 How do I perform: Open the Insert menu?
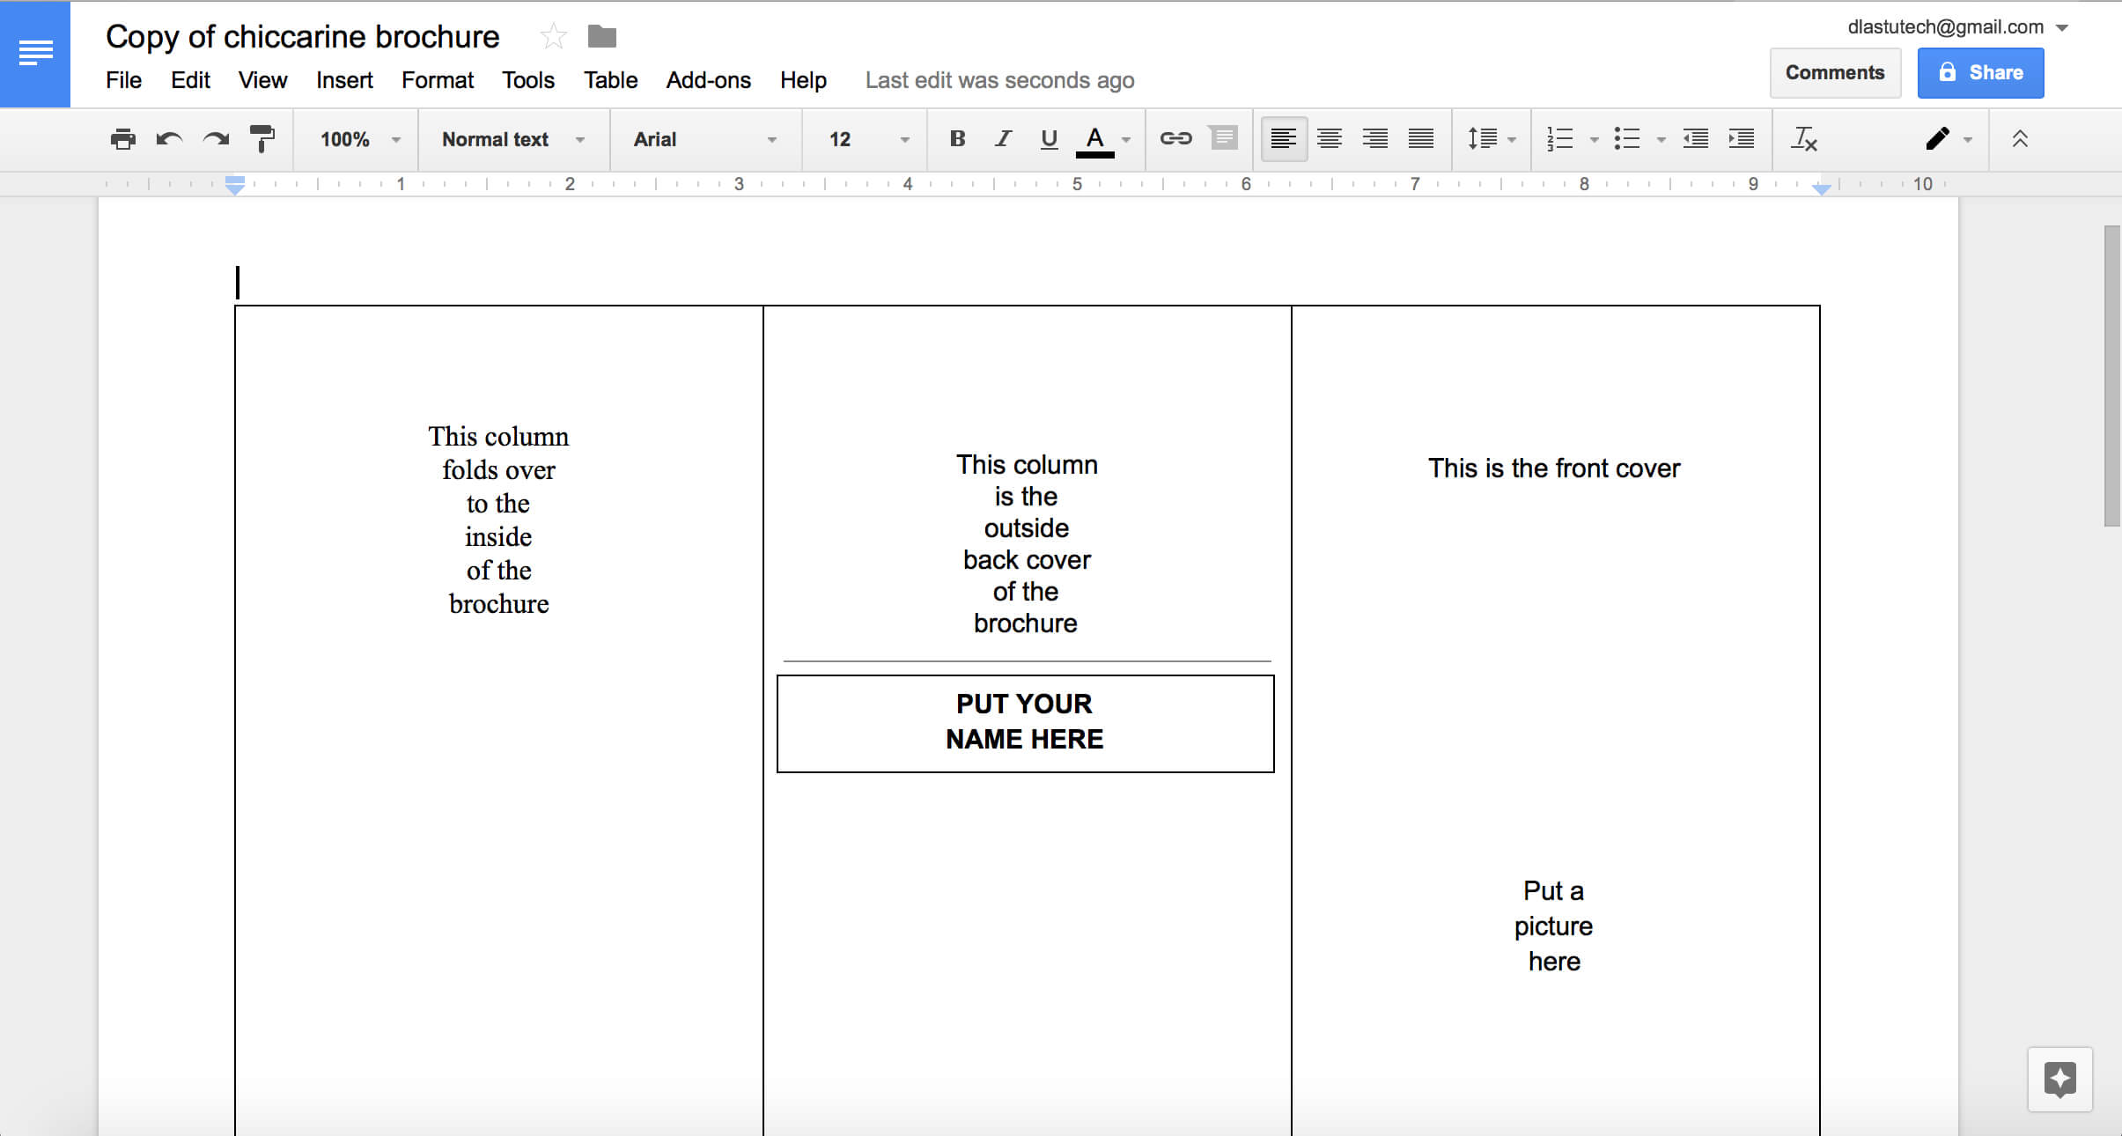coord(344,80)
